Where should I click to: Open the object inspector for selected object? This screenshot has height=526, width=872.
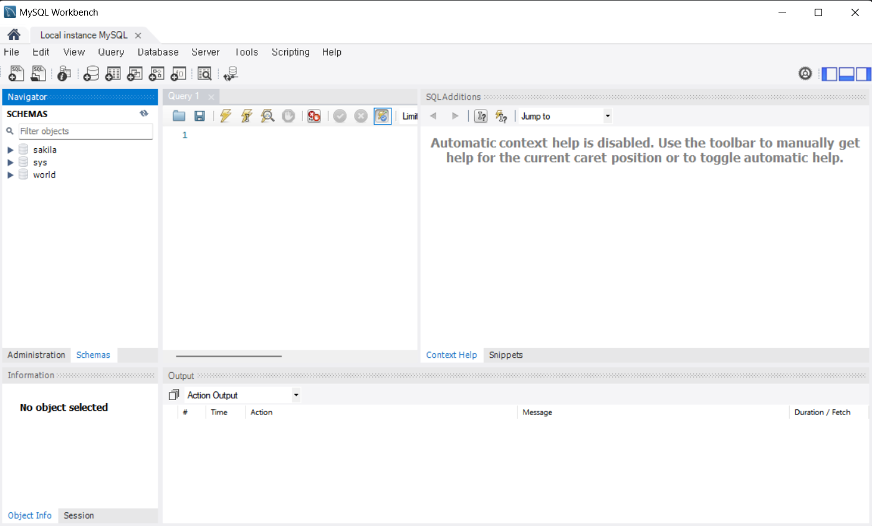[64, 74]
